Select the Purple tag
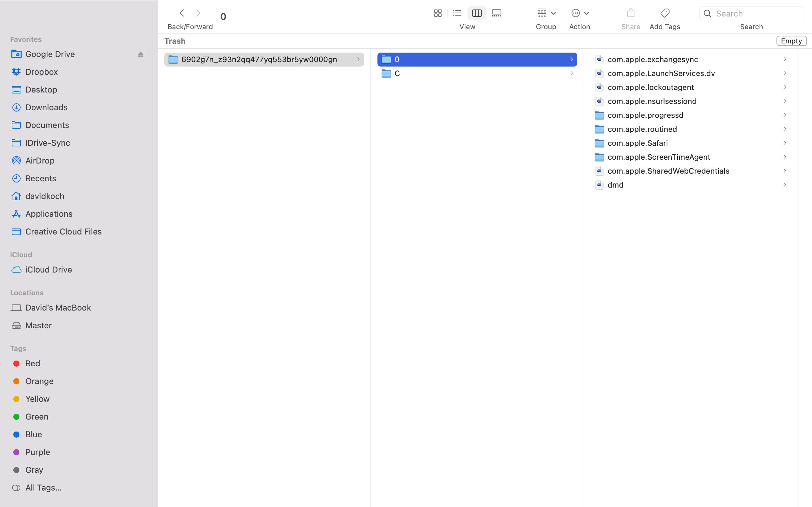The image size is (812, 507). click(37, 452)
